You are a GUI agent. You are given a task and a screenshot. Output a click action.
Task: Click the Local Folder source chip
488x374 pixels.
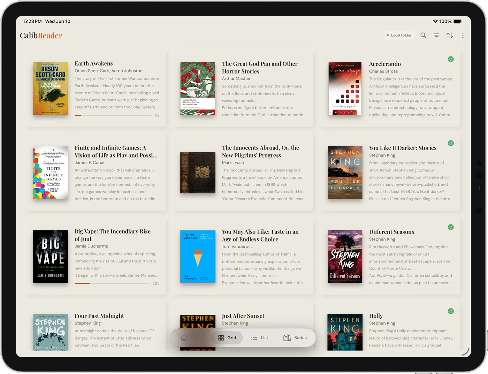click(399, 35)
